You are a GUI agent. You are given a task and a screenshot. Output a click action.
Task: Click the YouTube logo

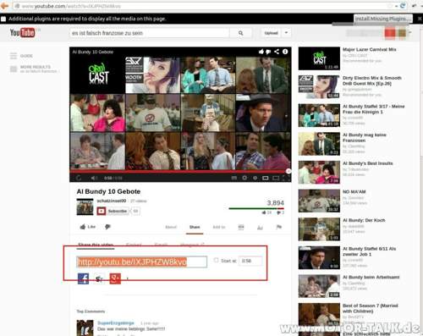(x=23, y=33)
